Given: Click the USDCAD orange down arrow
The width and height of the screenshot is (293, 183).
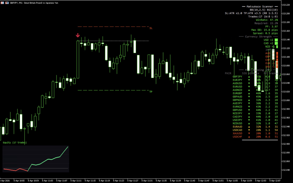Looking at the screenshot, I should [x=249, y=130].
